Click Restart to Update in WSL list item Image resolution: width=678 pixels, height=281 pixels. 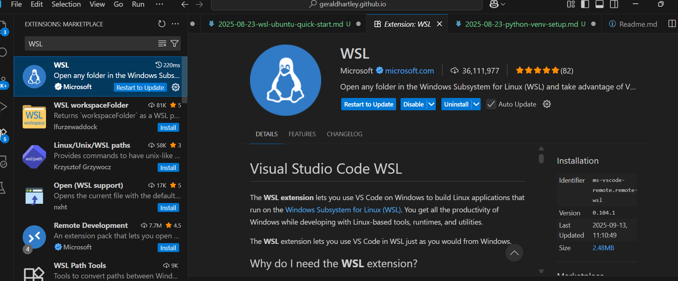tap(140, 88)
